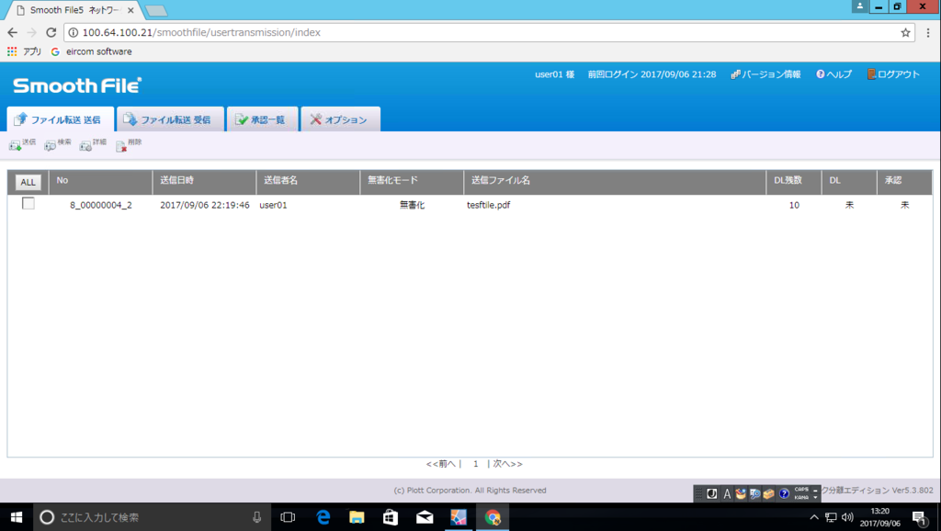The height and width of the screenshot is (531, 941).
Task: Click ログアウト to log out
Action: pyautogui.click(x=893, y=74)
